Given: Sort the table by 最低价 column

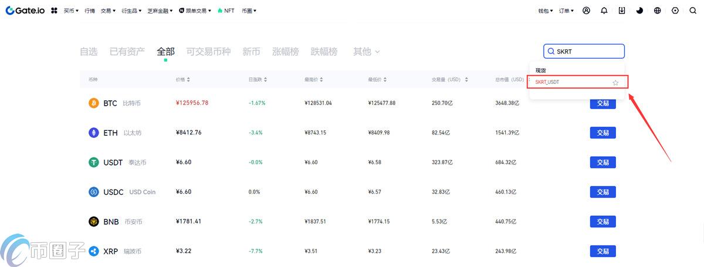Looking at the screenshot, I should tap(378, 79).
